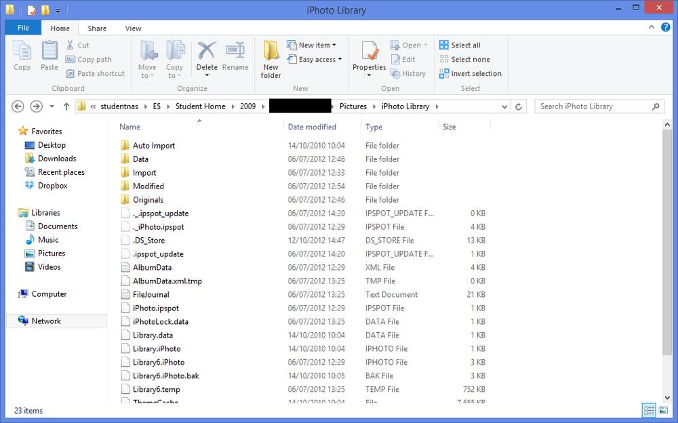This screenshot has height=423, width=678.
Task: Expand the Delete dropdown arrow
Action: click(207, 76)
